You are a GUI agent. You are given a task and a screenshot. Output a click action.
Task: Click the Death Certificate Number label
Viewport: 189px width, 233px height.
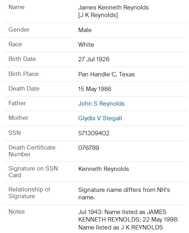point(32,151)
